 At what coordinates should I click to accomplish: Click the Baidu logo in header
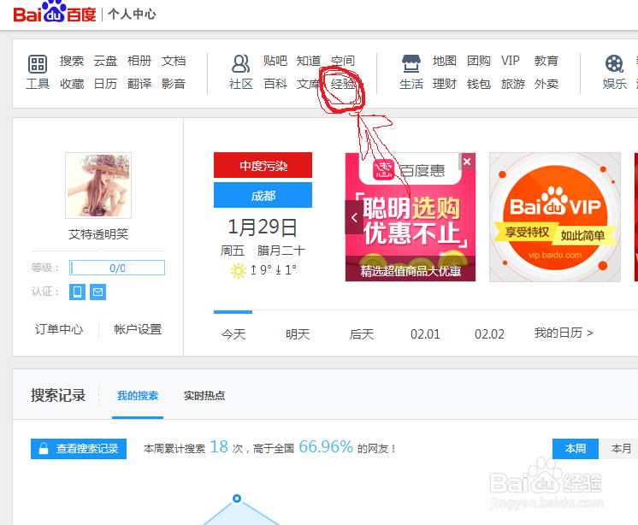click(x=55, y=12)
